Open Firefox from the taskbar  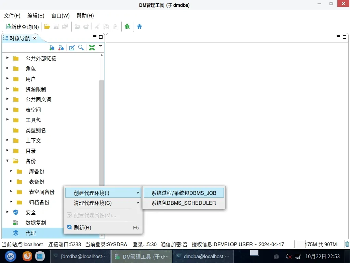27,256
